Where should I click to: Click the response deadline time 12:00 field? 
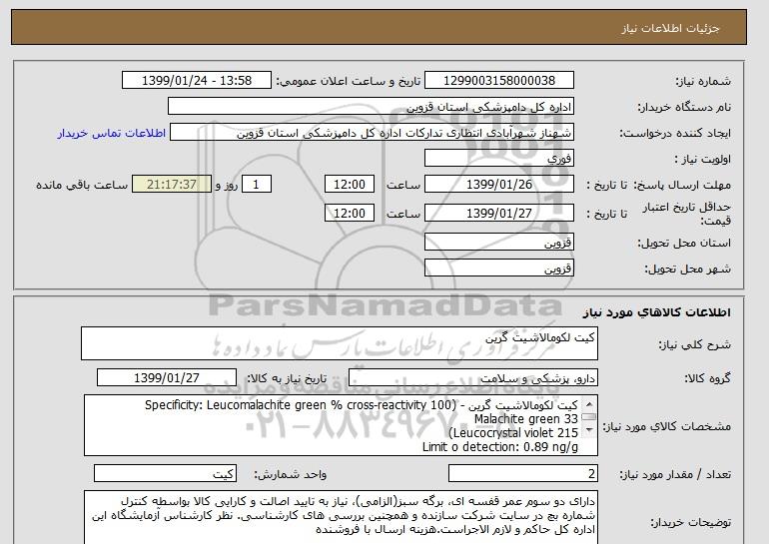[350, 185]
